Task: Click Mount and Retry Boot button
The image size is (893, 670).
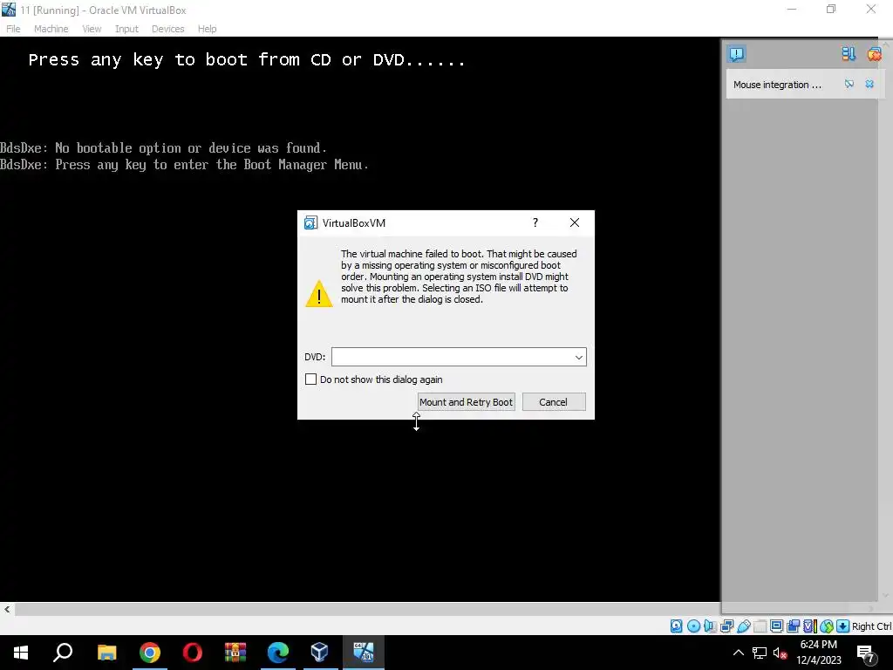Action: tap(466, 402)
